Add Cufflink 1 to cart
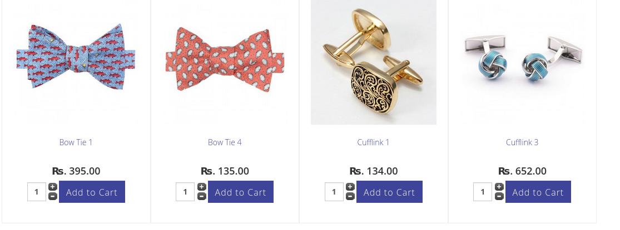 pyautogui.click(x=389, y=192)
